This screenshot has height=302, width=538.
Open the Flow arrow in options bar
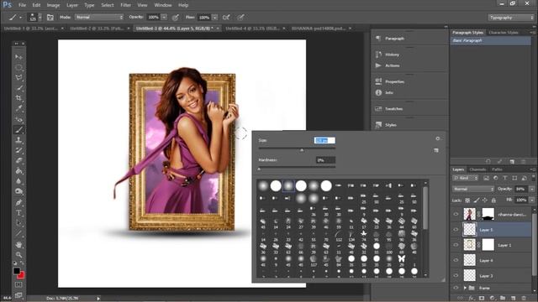[215, 17]
